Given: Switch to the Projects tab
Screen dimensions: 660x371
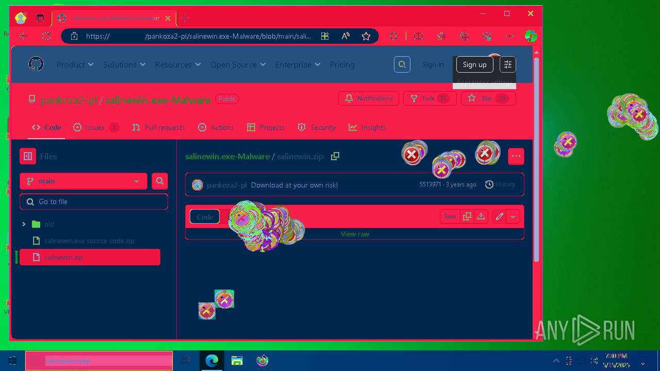Looking at the screenshot, I should [x=266, y=127].
